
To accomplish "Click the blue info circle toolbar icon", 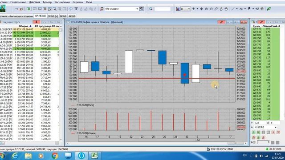I will [x=71, y=9].
